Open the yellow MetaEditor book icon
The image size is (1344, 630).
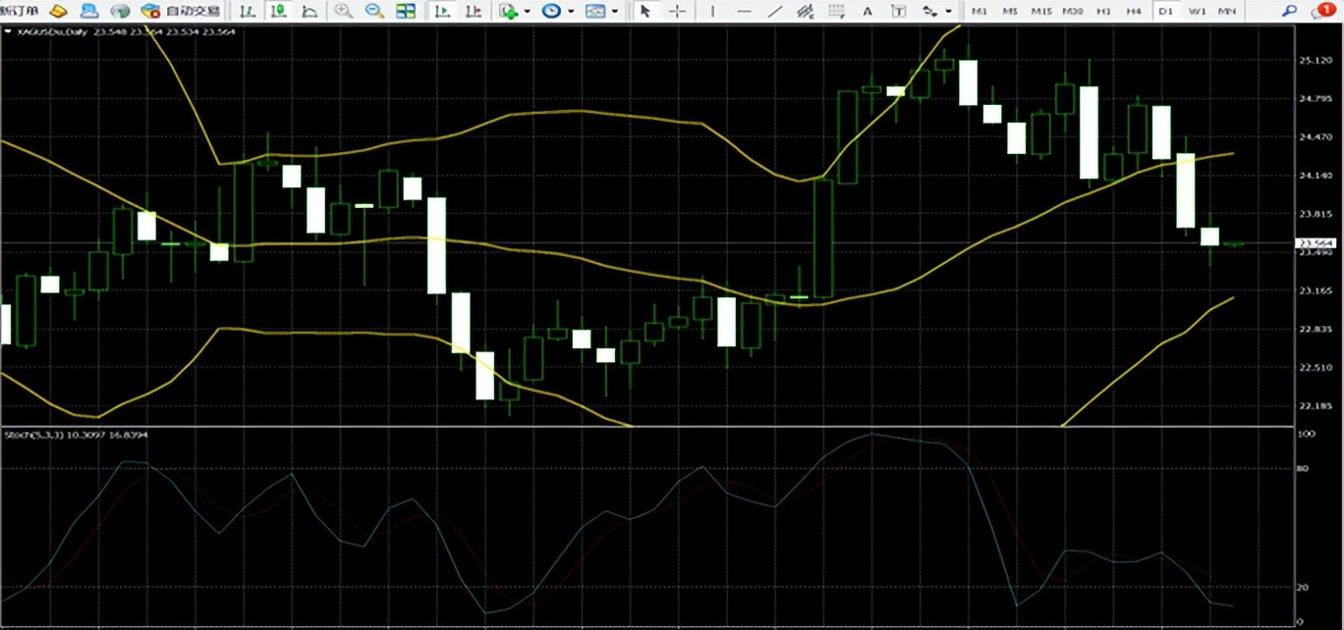point(59,11)
